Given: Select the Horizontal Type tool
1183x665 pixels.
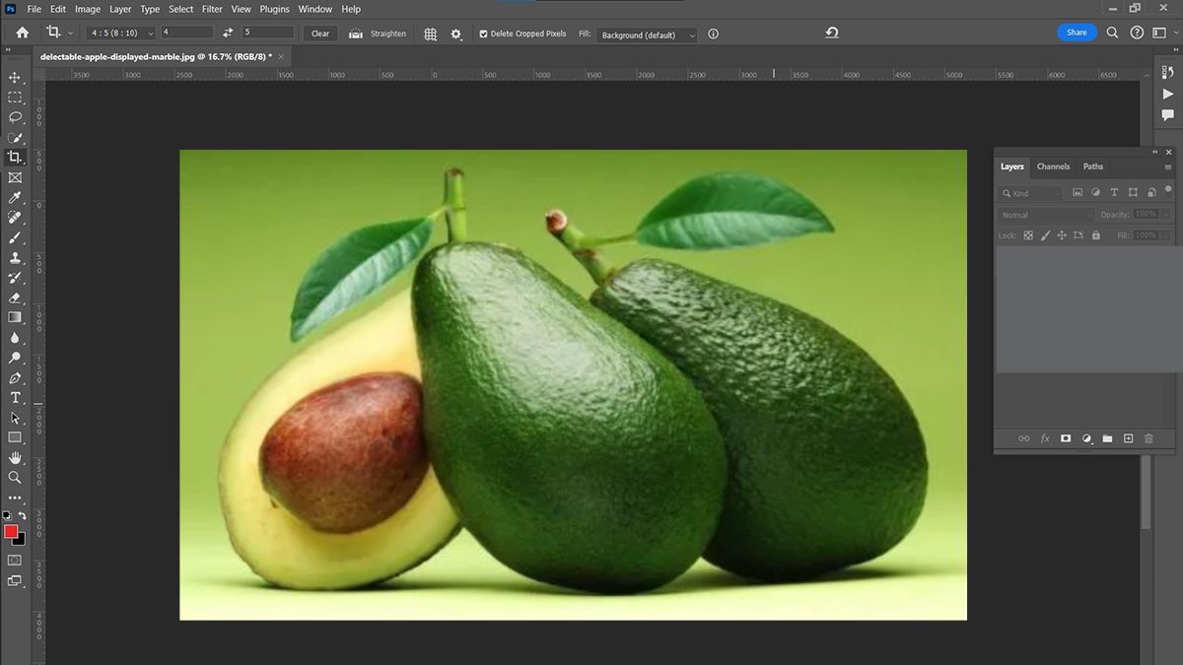Looking at the screenshot, I should pyautogui.click(x=15, y=398).
